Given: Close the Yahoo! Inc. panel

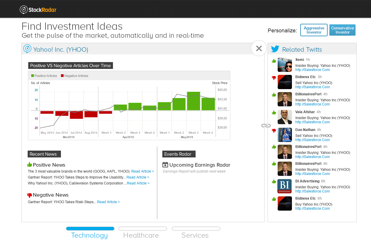Looking at the screenshot, I should [259, 48].
